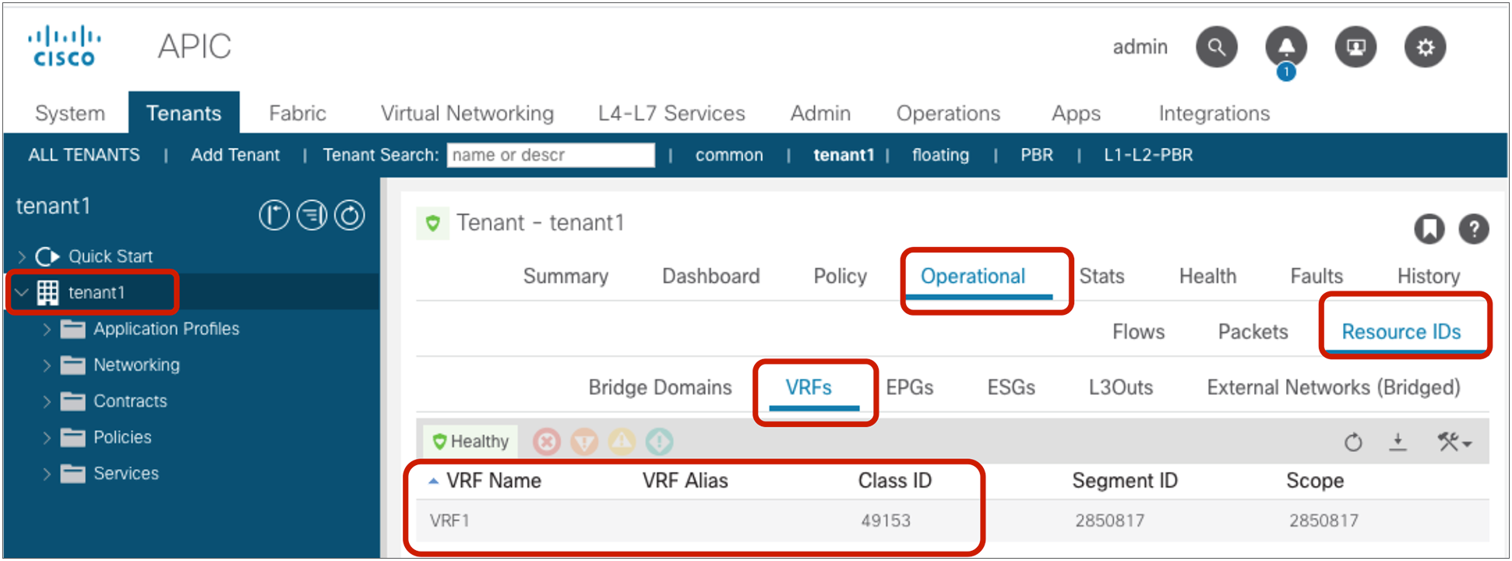1512x561 pixels.
Task: Expand the Quick Start node
Action: pyautogui.click(x=22, y=256)
